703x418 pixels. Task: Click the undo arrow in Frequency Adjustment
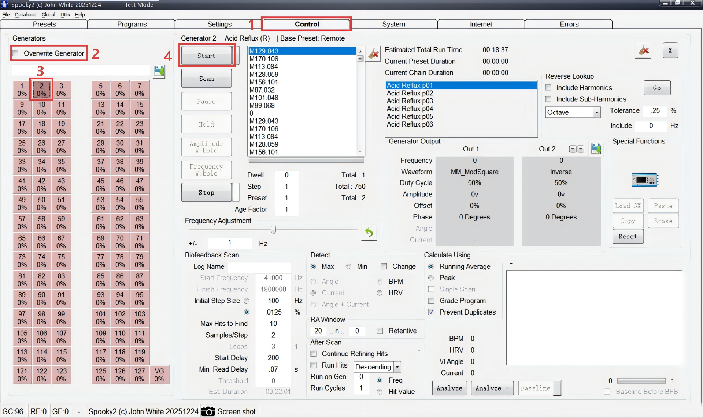369,233
